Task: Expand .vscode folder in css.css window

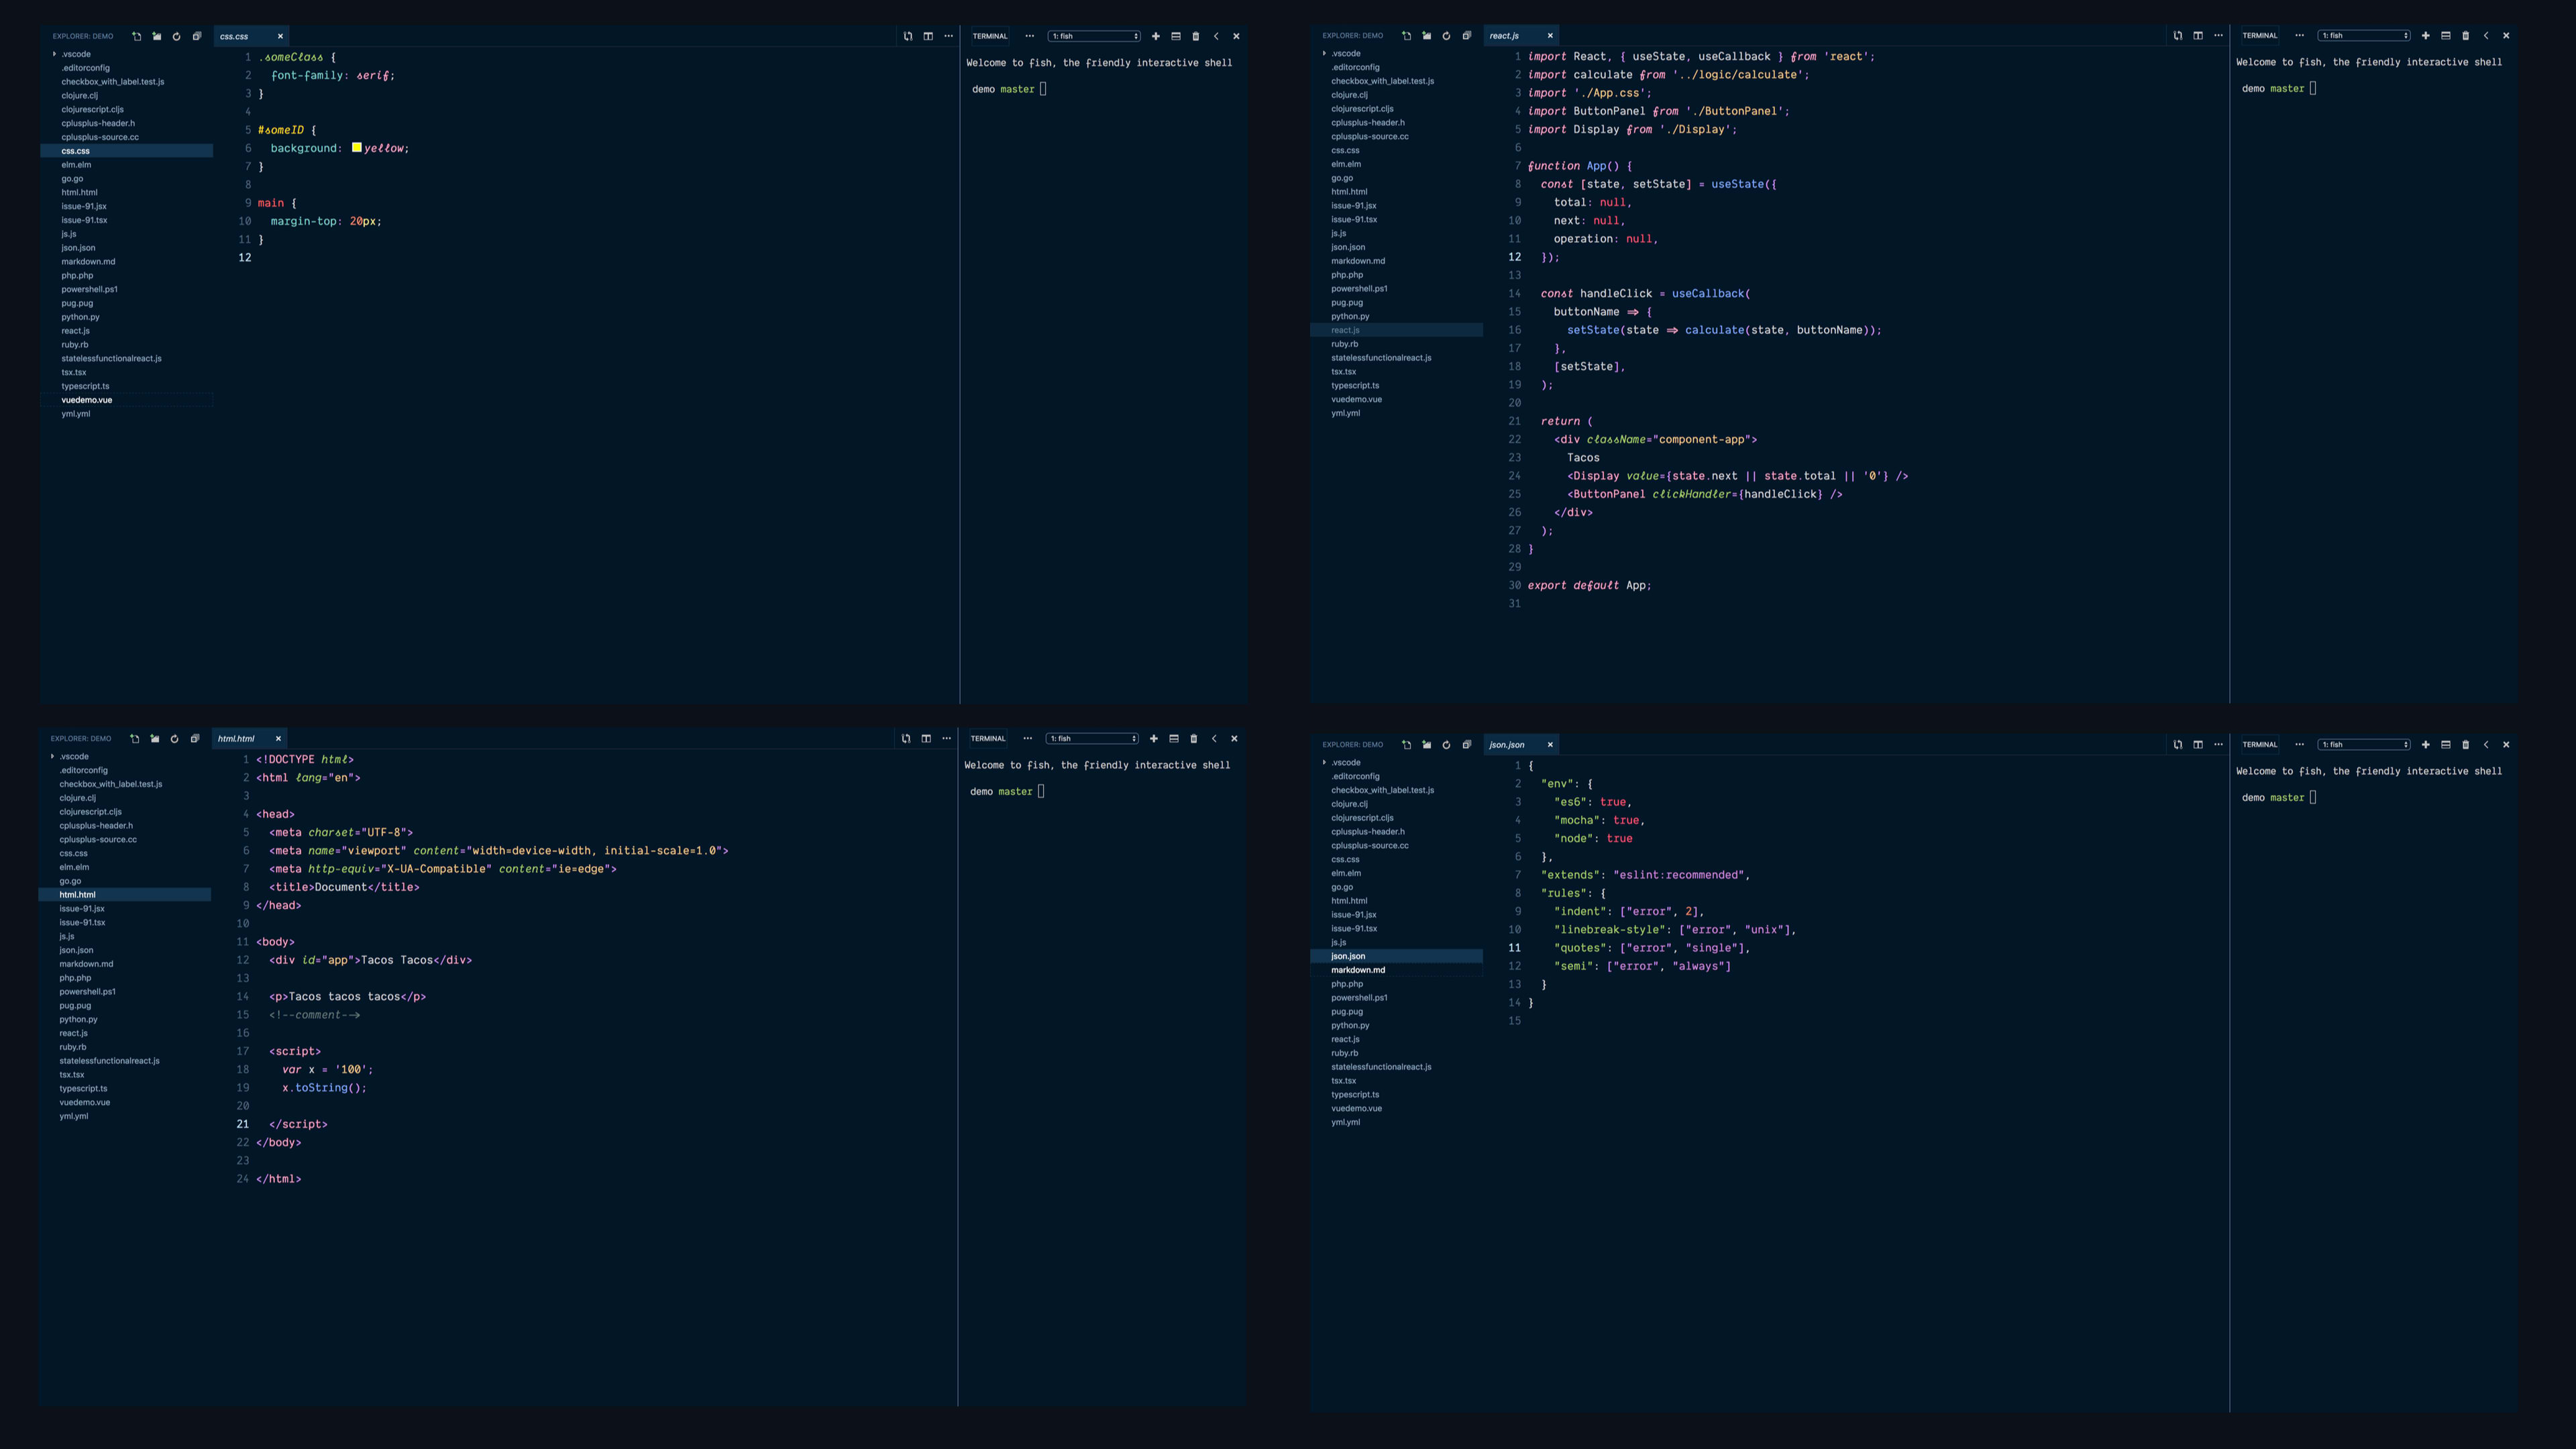Action: [54, 54]
